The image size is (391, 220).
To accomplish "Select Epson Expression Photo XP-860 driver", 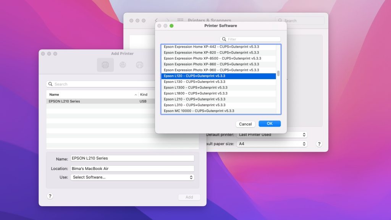I will [x=218, y=64].
